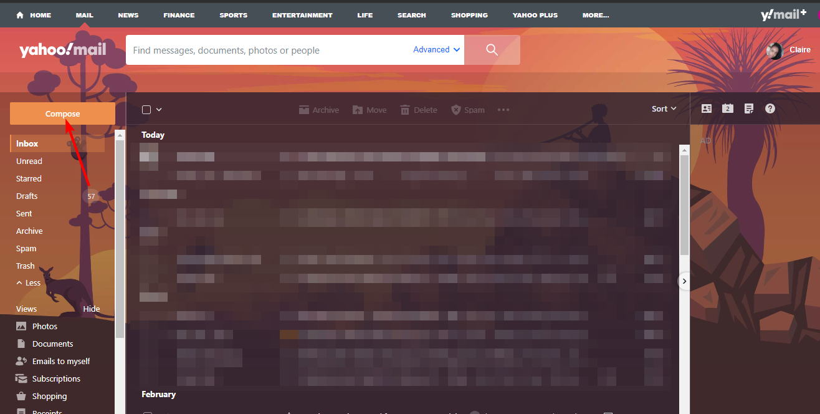The width and height of the screenshot is (820, 414).
Task: Go to SHOPPING in top bar
Action: click(x=469, y=15)
